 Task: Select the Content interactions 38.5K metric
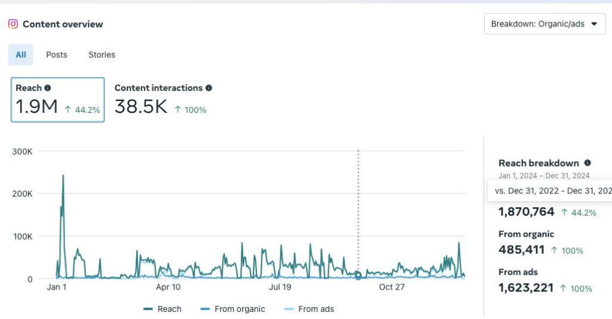coord(161,100)
